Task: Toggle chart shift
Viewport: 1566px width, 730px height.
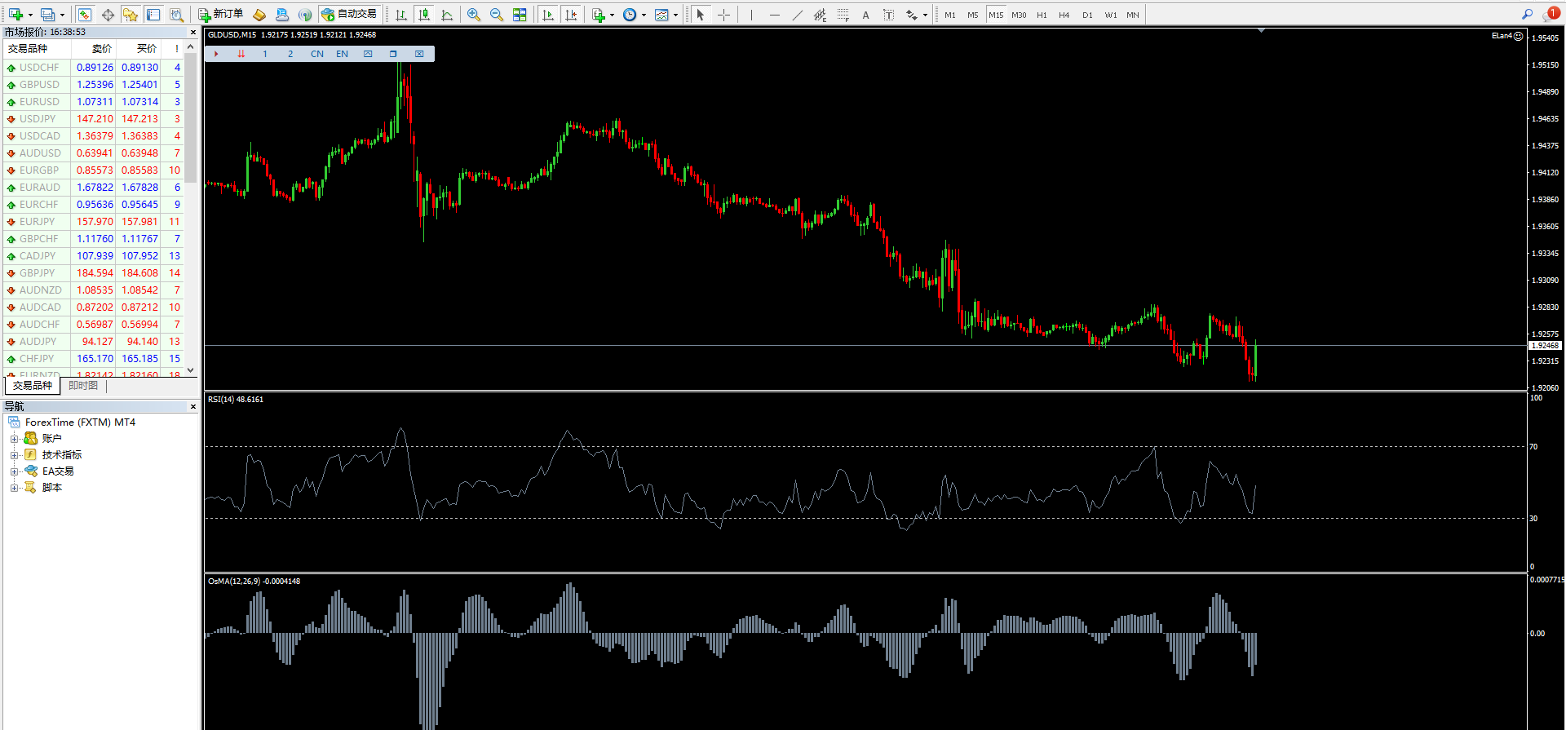Action: pos(571,15)
